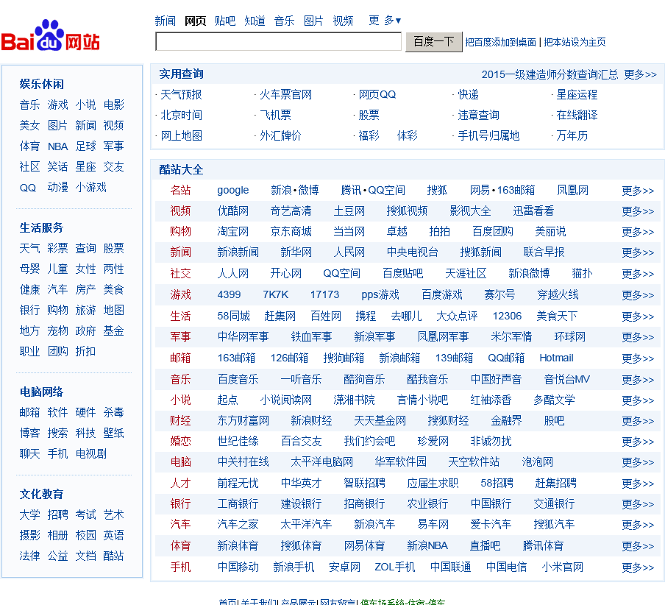Click 把本站设为主页 link

575,42
